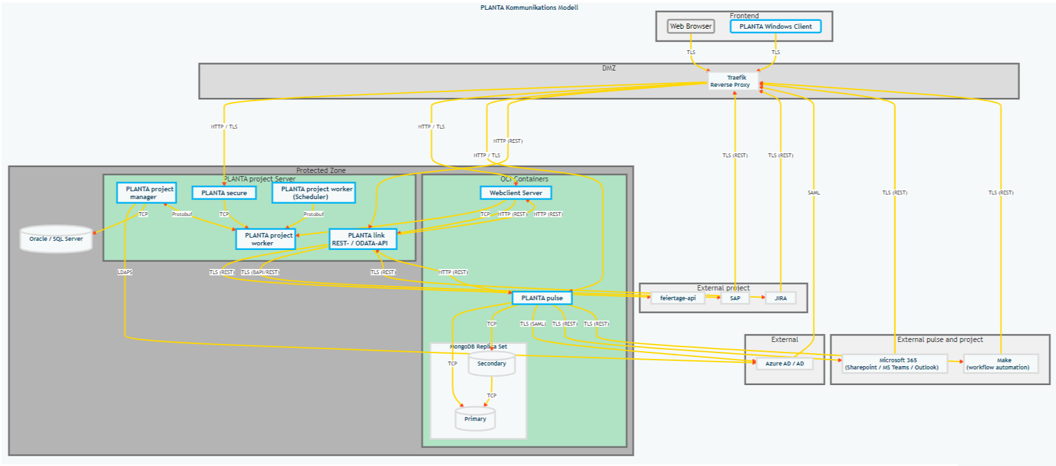Click the Make (workflow automation) node

(x=1000, y=364)
